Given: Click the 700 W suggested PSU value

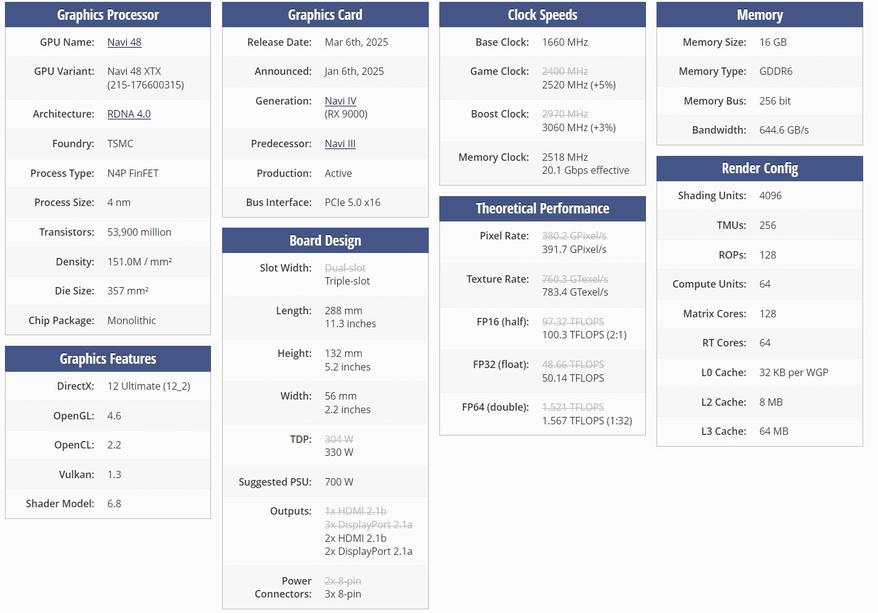Looking at the screenshot, I should (339, 482).
